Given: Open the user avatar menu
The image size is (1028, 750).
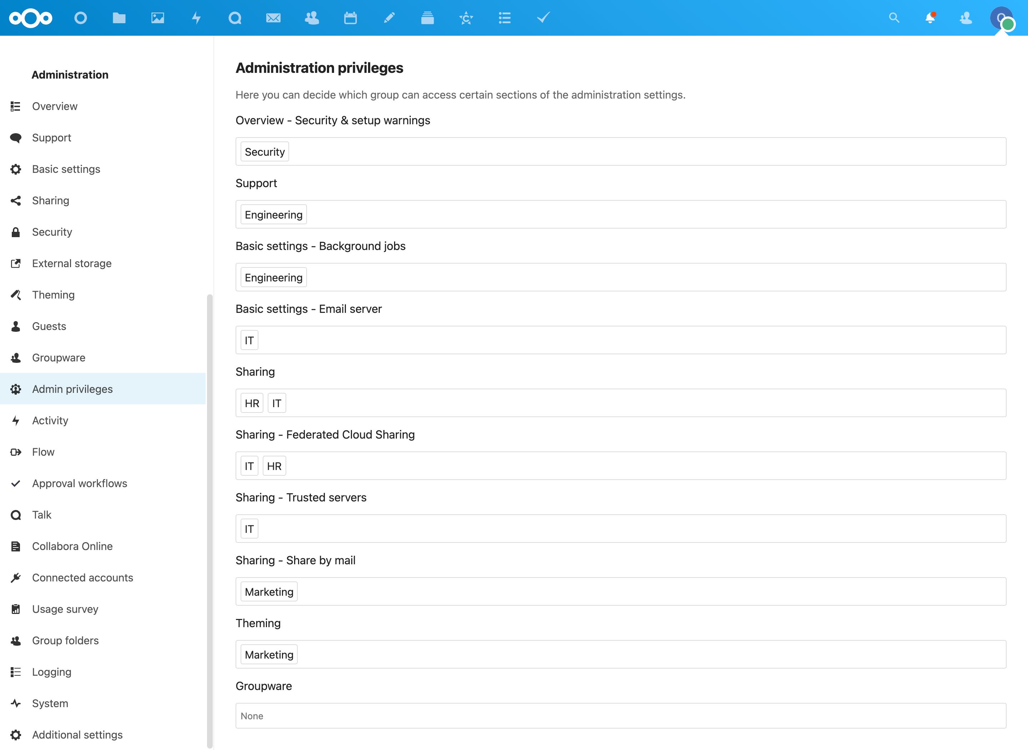Looking at the screenshot, I should click(1002, 18).
